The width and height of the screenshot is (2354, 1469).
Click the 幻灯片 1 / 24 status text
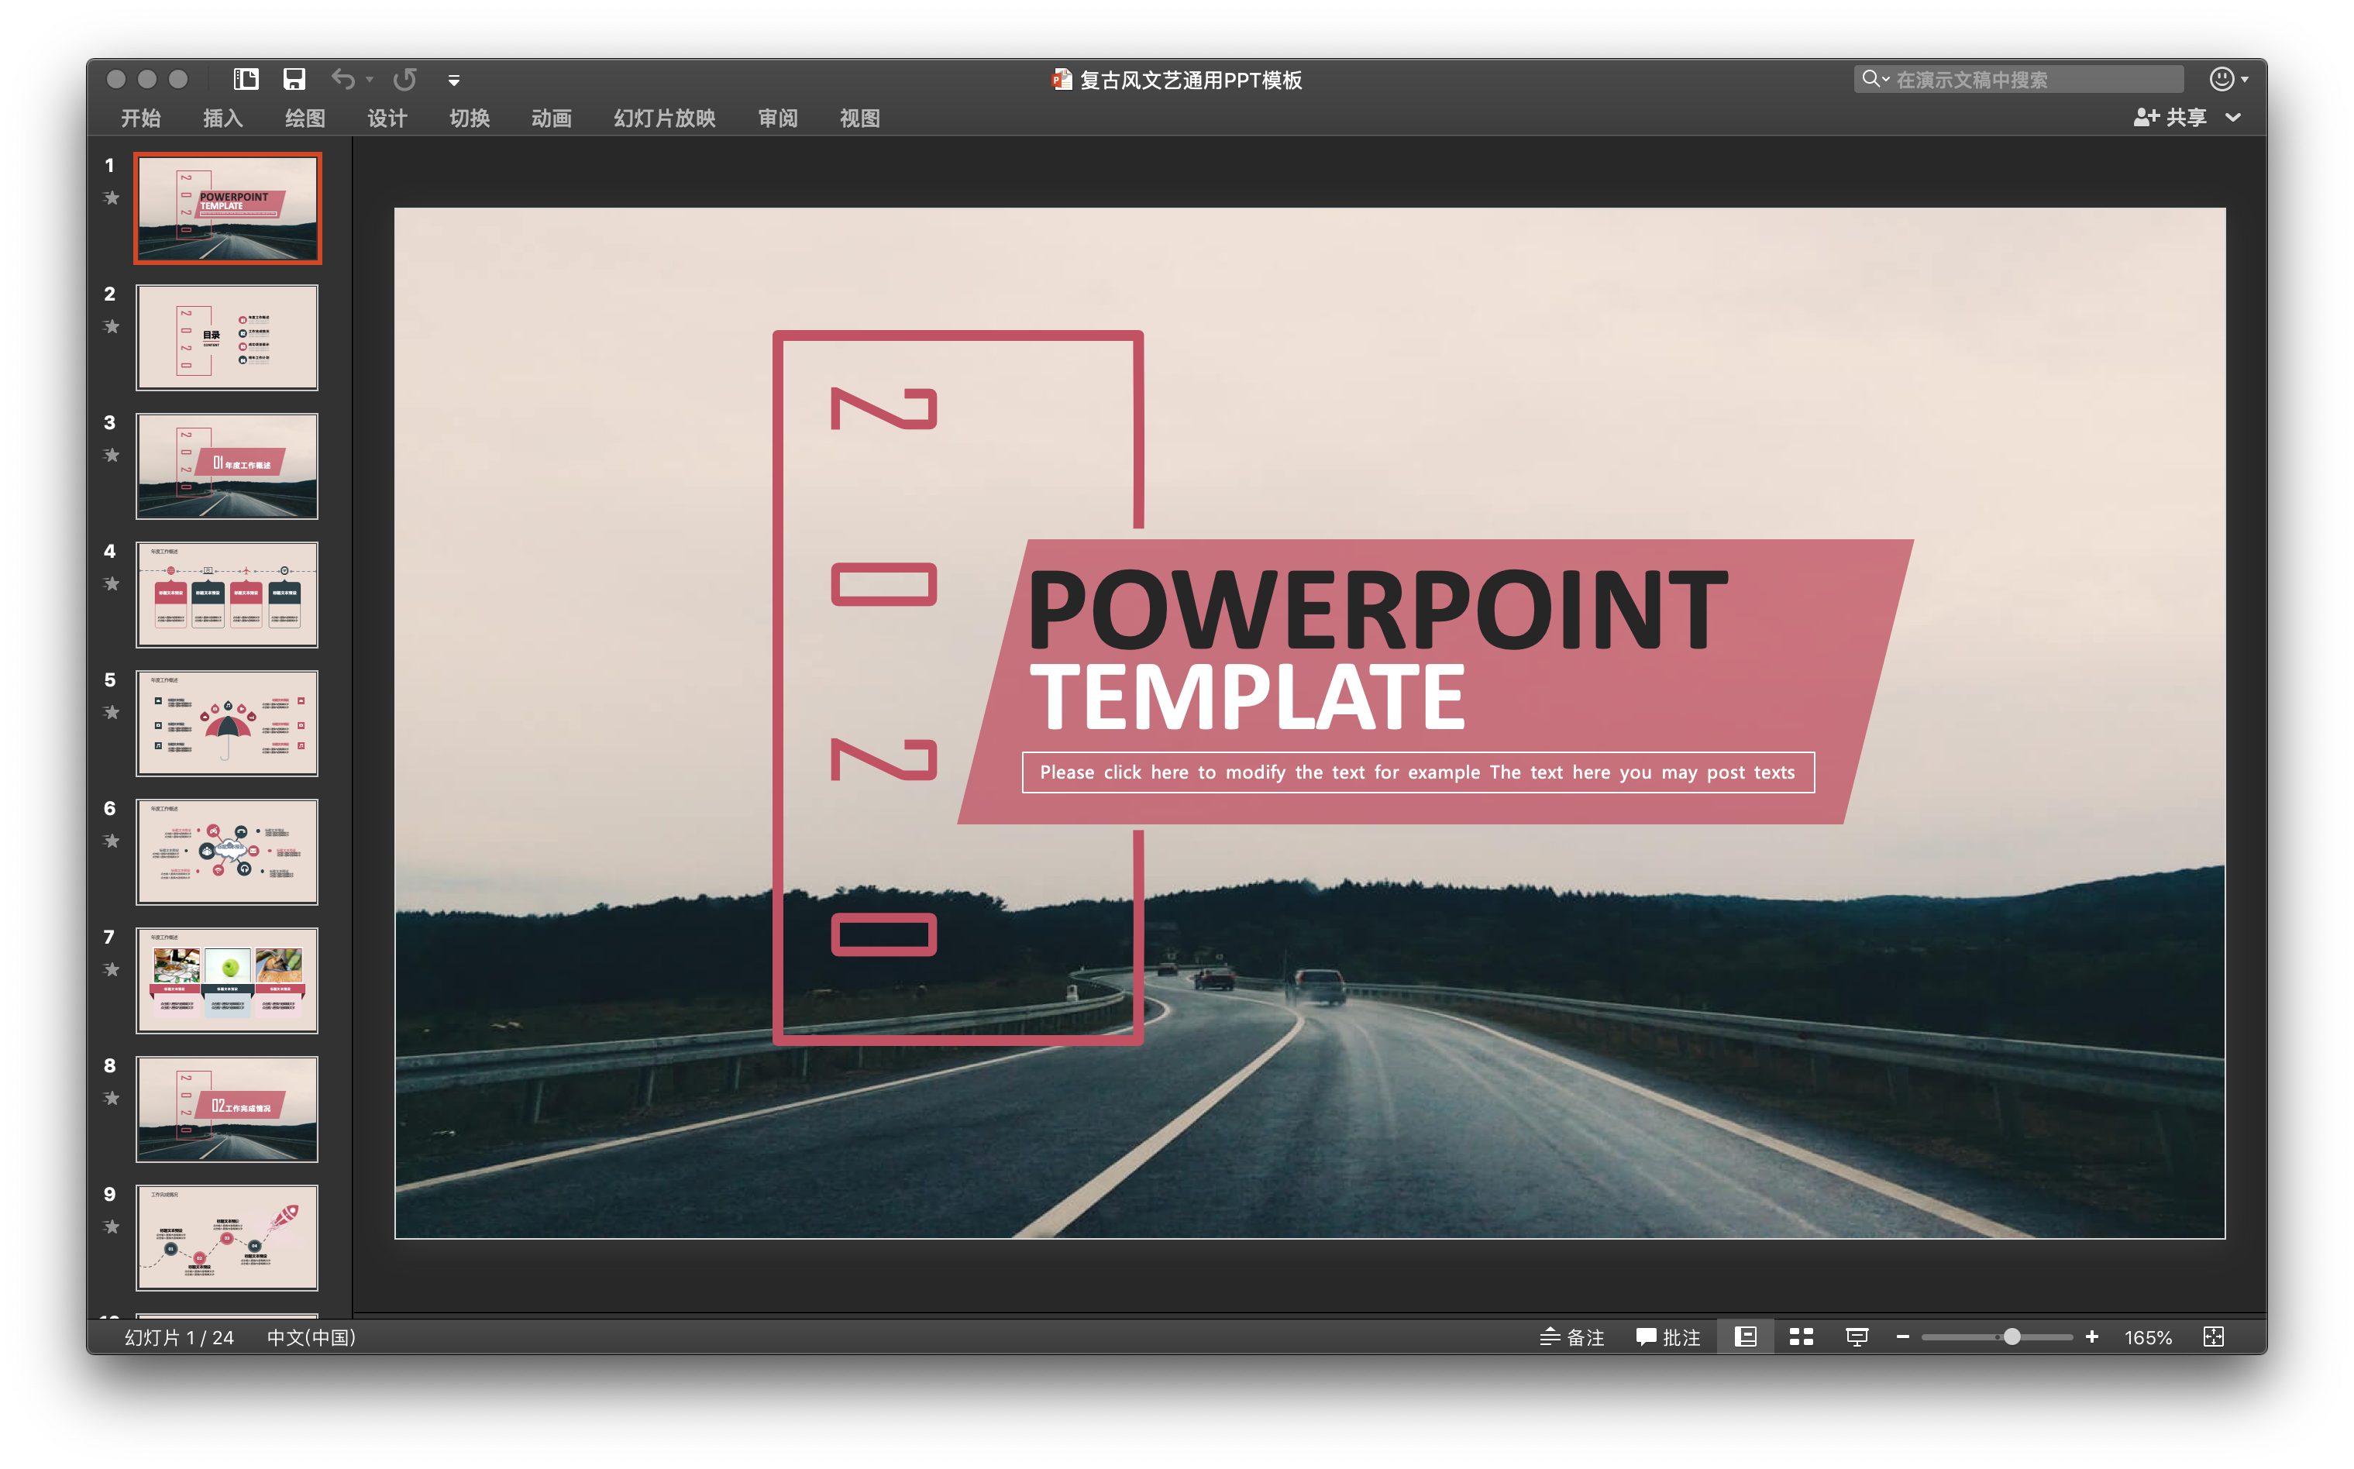point(180,1338)
